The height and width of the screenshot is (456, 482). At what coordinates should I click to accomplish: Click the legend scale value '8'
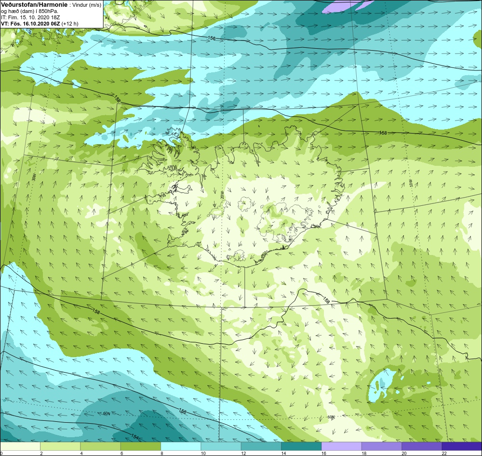161,454
